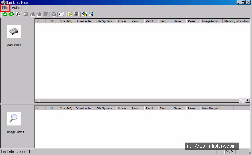252x155 pixels.
Task: Click the green plus add RAM disk icon
Action: coord(5,15)
